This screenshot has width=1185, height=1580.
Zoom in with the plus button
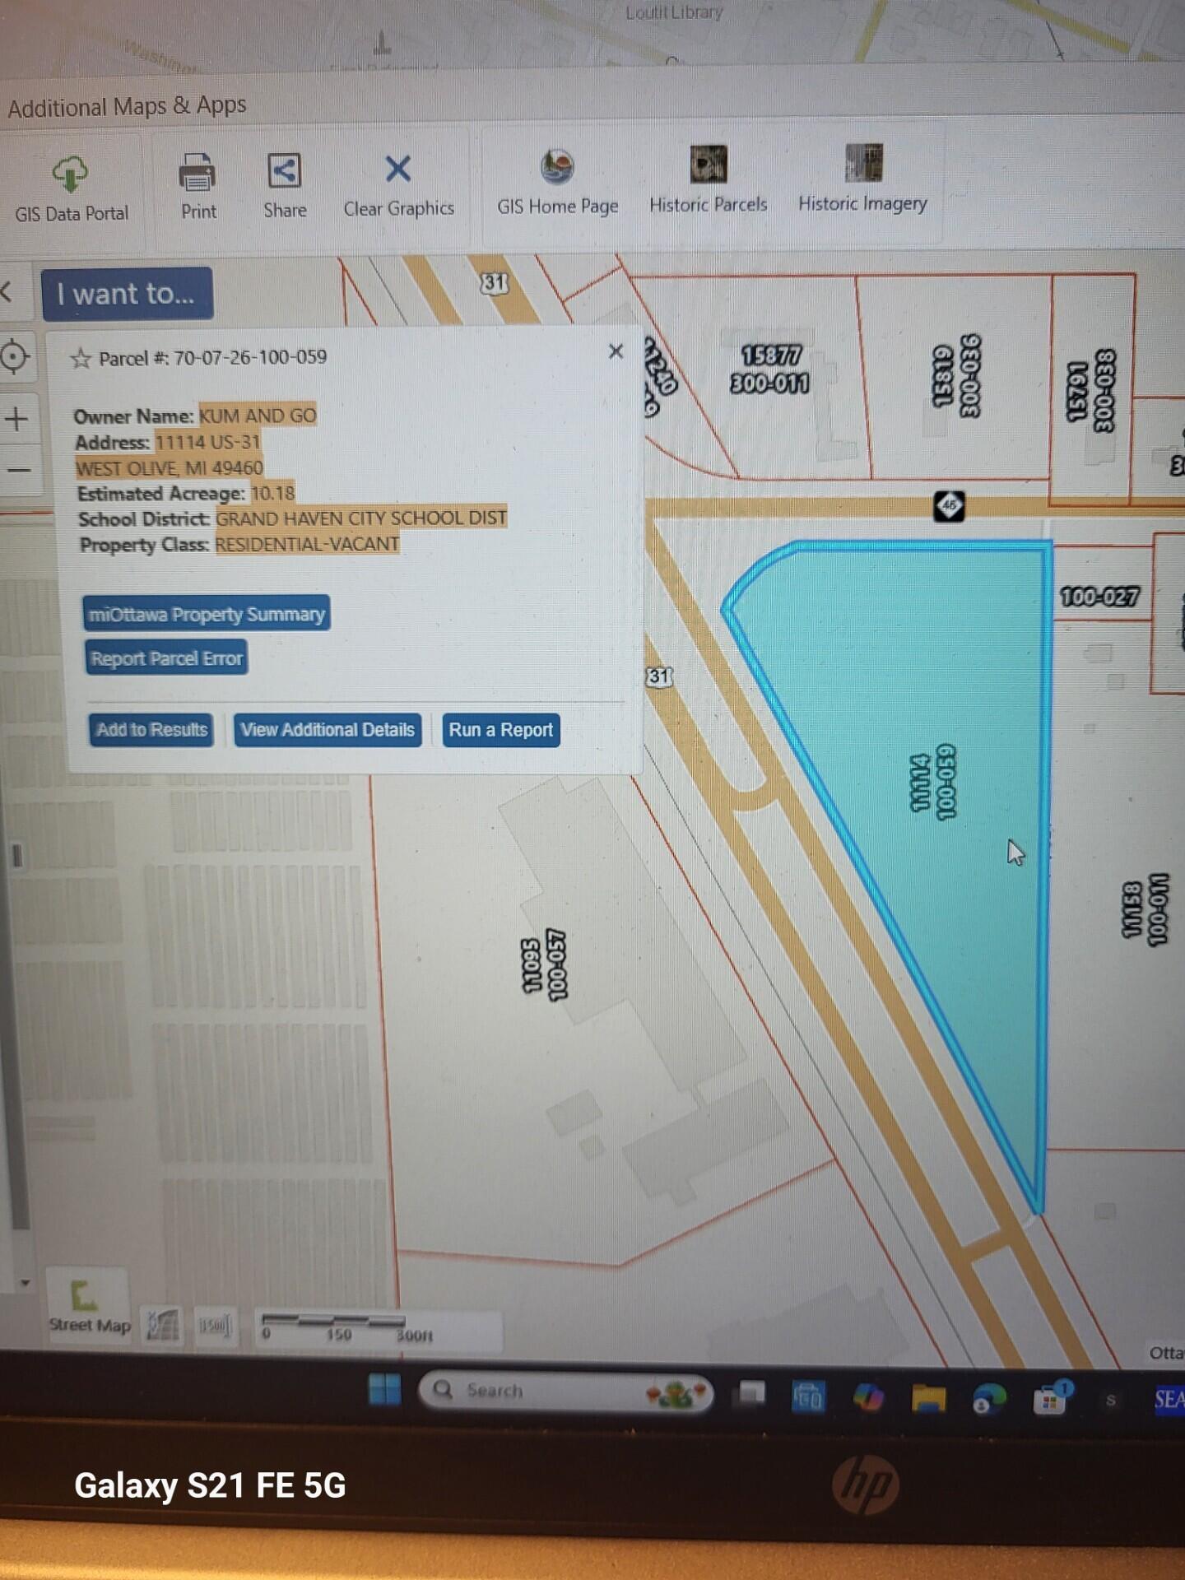(x=16, y=419)
